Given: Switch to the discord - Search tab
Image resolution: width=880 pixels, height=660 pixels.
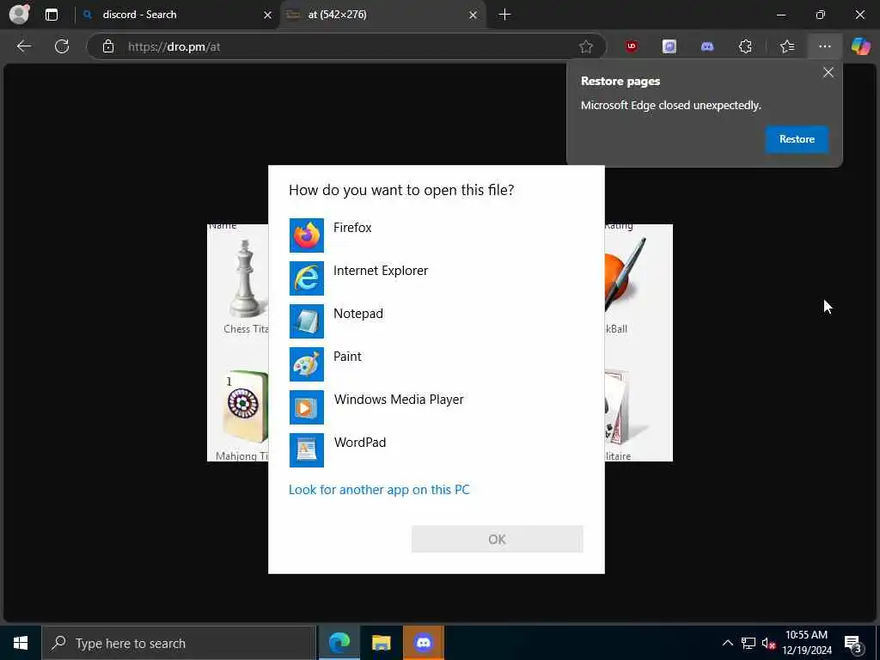Looking at the screenshot, I should [176, 15].
